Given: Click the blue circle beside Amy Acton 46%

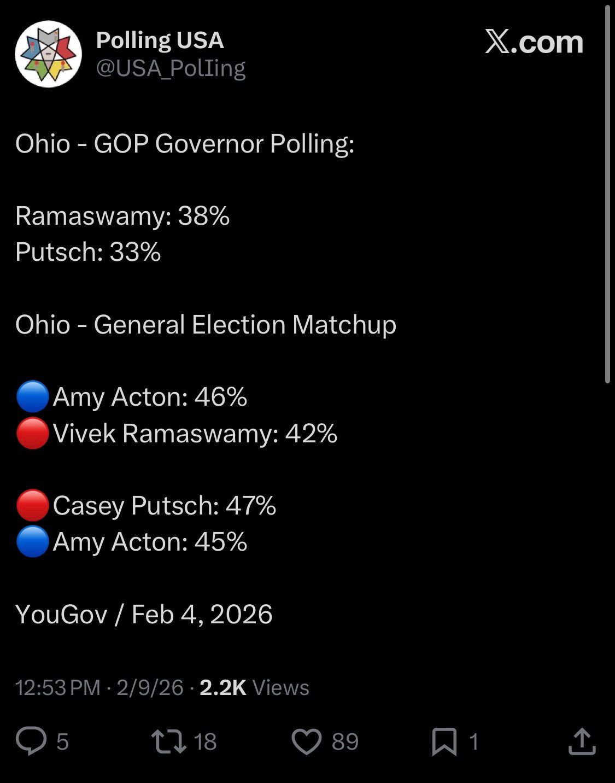Looking at the screenshot, I should coord(33,396).
